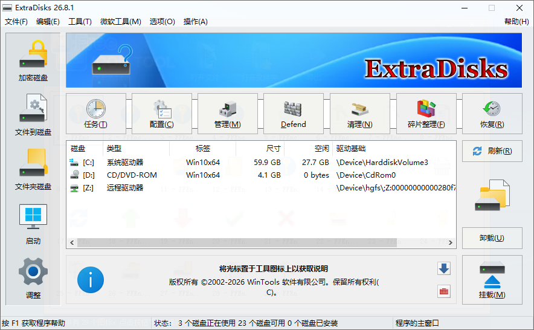Screen dimensions: 534x330
Task: Click the 59.9 GB size cell
Action: 267,162
